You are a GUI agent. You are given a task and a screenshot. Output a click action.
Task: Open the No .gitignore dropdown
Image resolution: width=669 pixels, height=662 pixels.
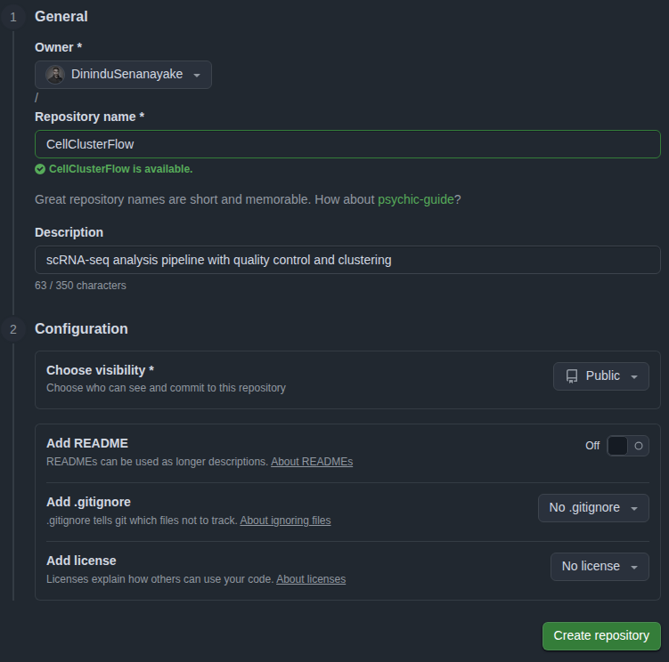click(x=593, y=508)
